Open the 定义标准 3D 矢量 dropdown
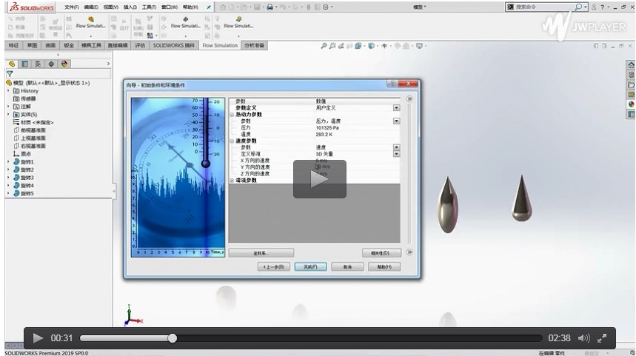This screenshot has height=356, width=636. click(x=396, y=153)
